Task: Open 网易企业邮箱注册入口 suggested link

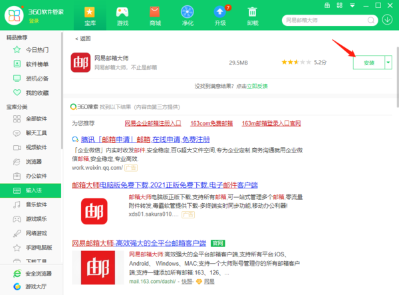Action: (153, 123)
